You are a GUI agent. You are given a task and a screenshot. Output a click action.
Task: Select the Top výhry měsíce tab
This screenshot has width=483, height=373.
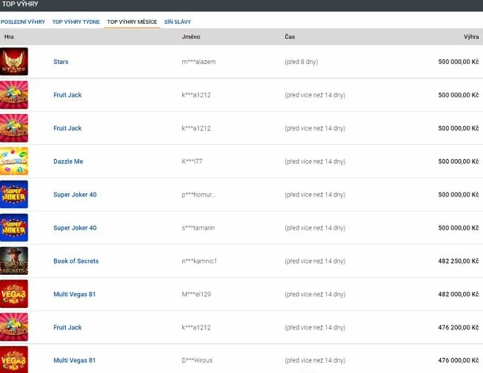pyautogui.click(x=132, y=22)
